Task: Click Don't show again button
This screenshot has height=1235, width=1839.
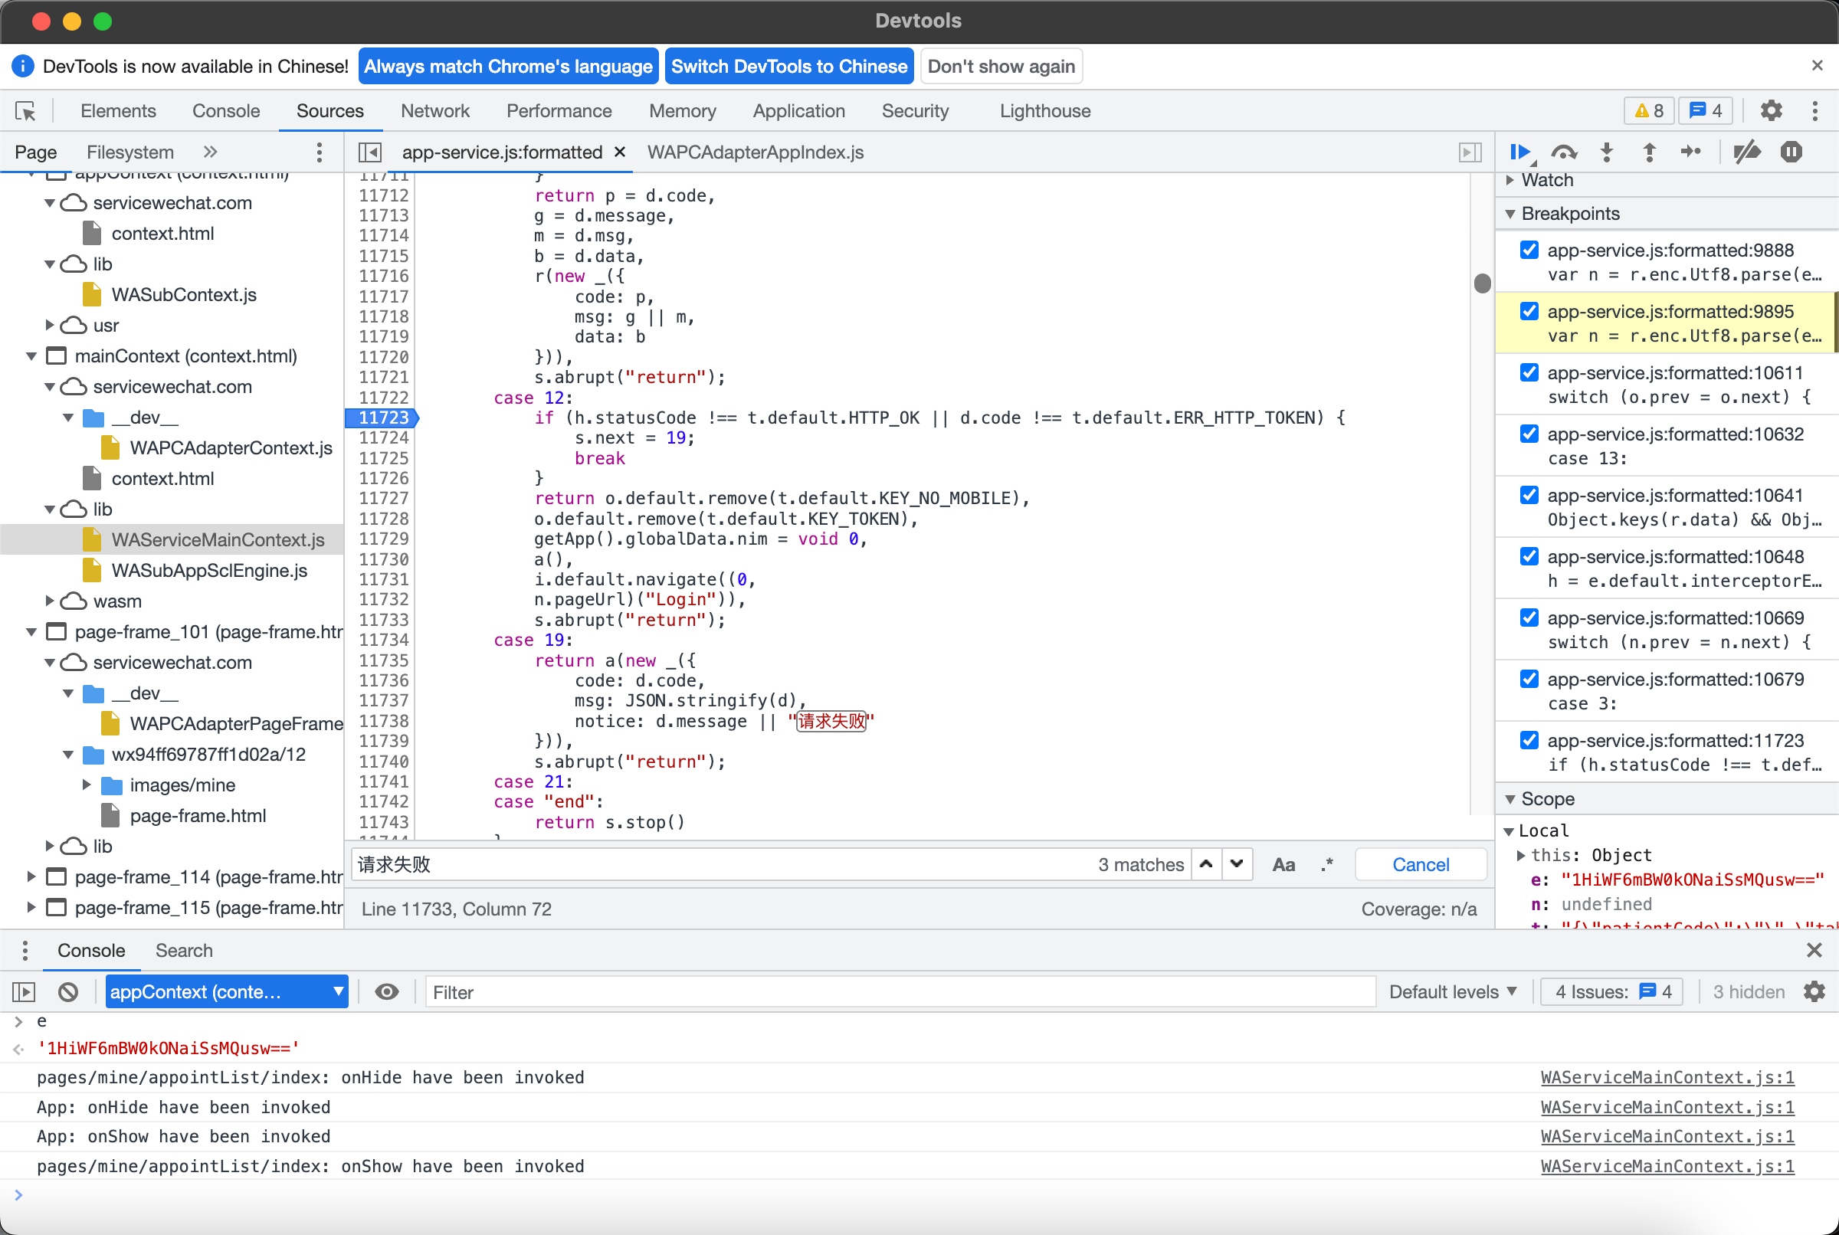Action: click(x=1001, y=66)
